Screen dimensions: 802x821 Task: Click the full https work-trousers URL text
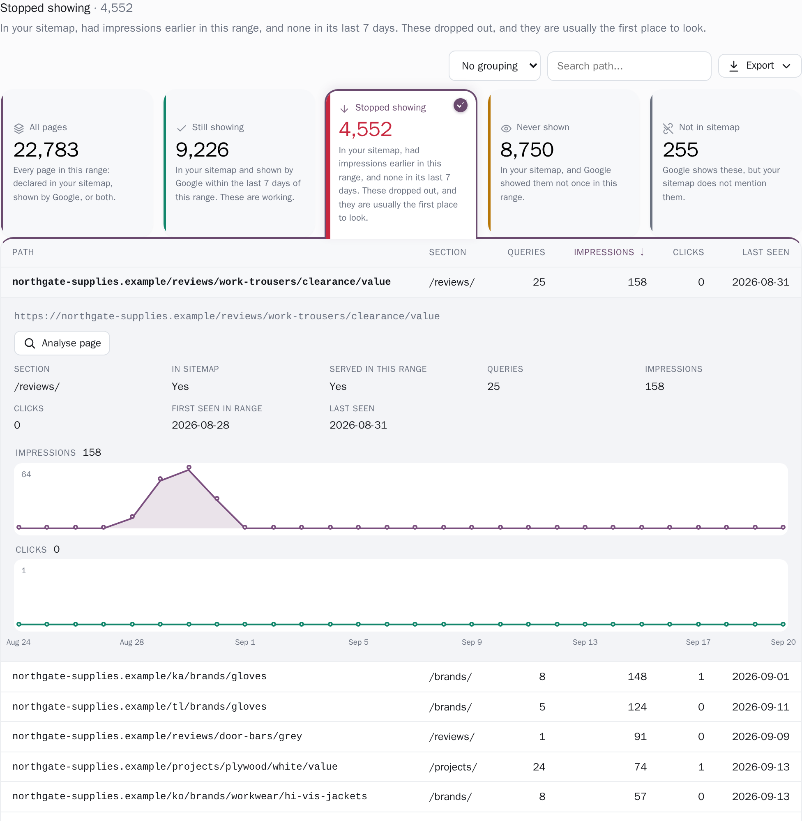click(227, 316)
